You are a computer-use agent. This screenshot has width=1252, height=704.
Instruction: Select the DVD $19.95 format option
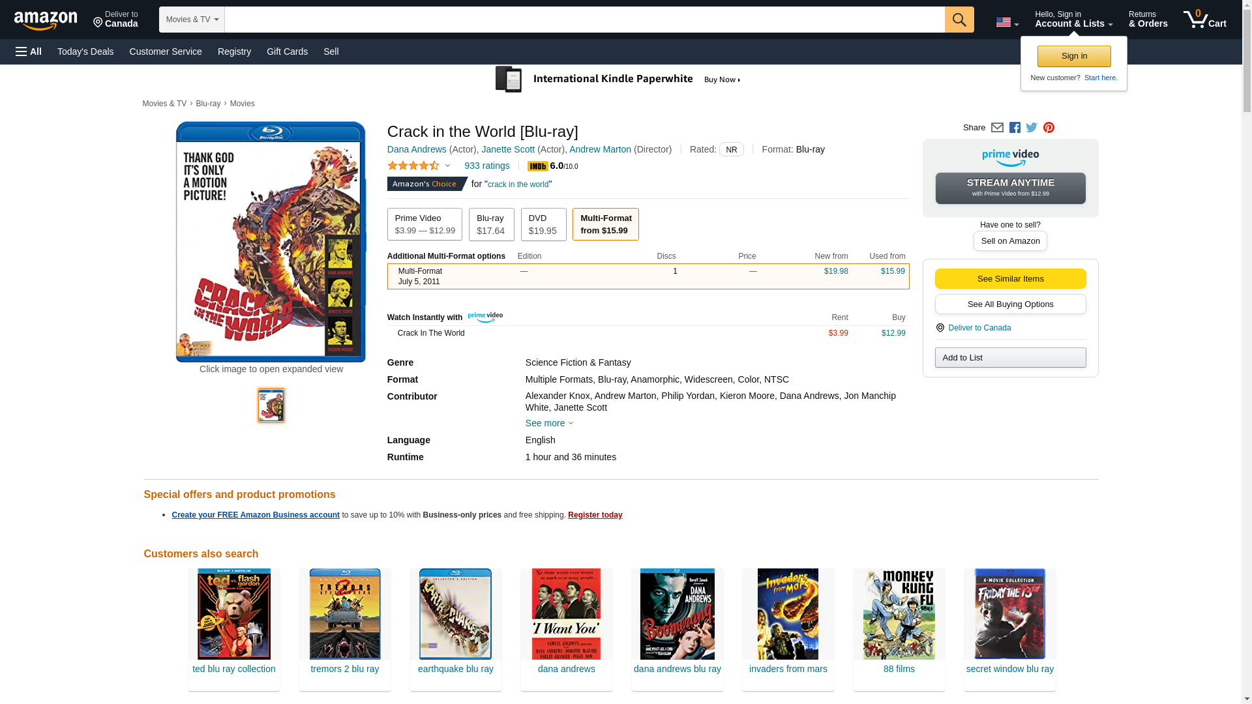coord(543,224)
